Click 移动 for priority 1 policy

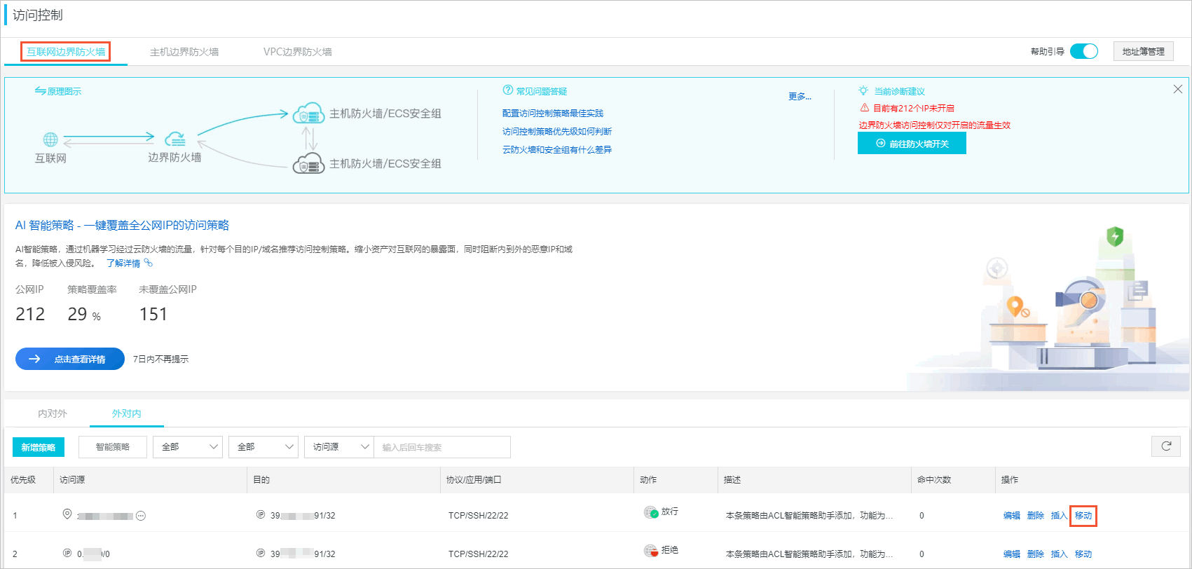click(1083, 516)
